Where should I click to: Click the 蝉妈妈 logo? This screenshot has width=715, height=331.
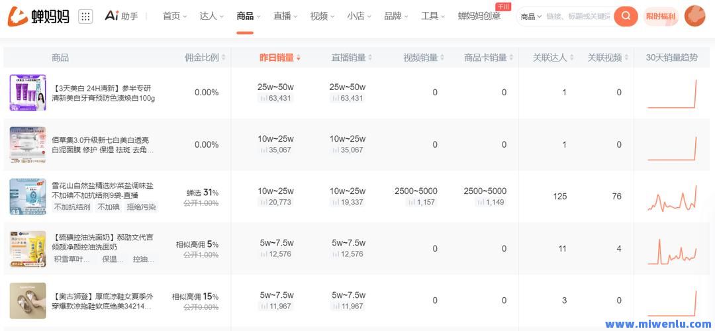[x=38, y=17]
